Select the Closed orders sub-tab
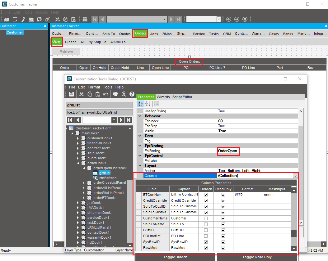Screen dimensions: 328x261 71,42
